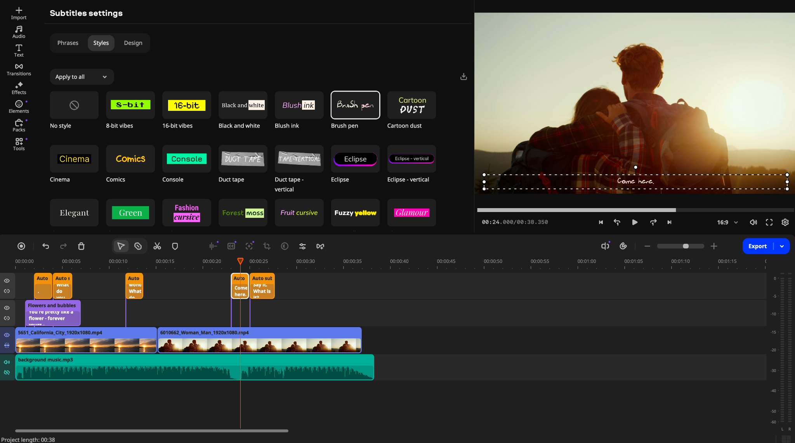
Task: Apply the Cinema subtitle style
Action: pyautogui.click(x=74, y=159)
